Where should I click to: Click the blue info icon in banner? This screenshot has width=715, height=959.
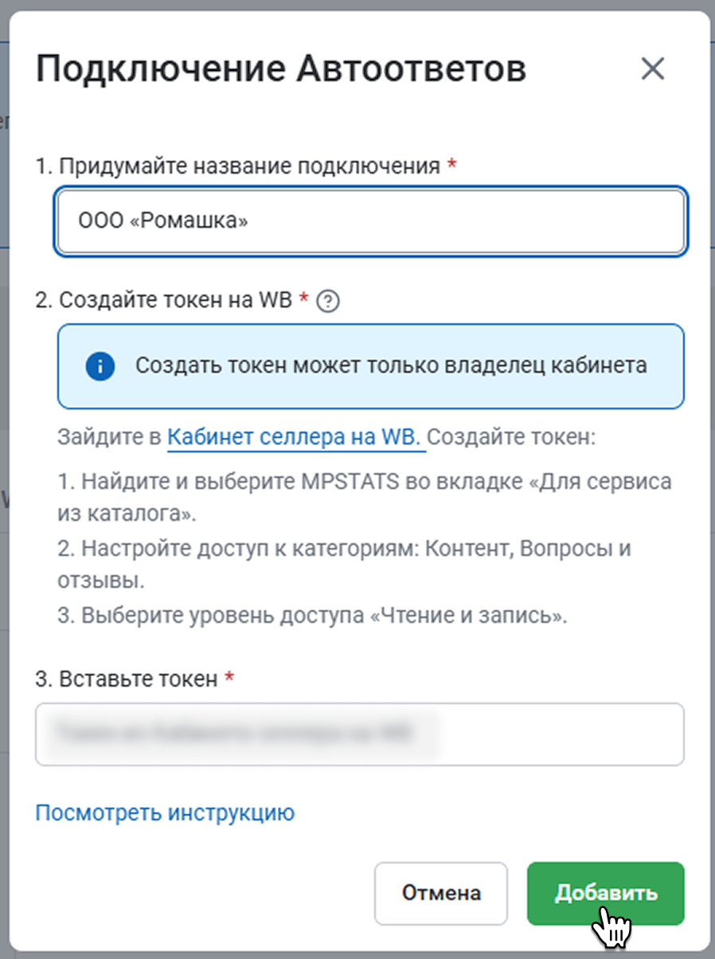click(100, 366)
